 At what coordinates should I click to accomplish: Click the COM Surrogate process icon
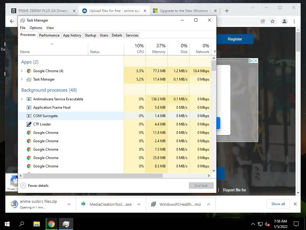(29, 116)
